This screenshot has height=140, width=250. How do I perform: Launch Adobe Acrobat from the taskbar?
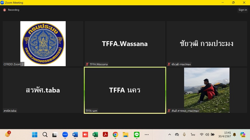105,135
